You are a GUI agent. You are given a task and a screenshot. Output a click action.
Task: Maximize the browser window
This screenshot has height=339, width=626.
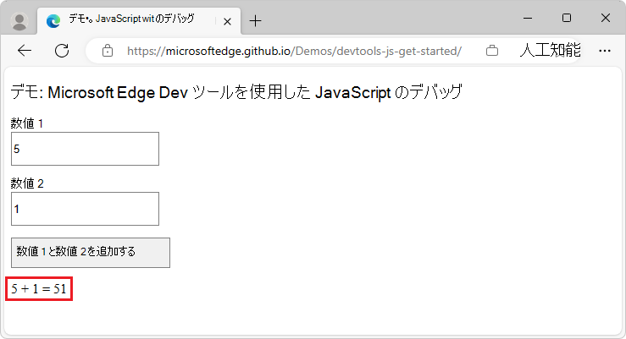coord(567,18)
